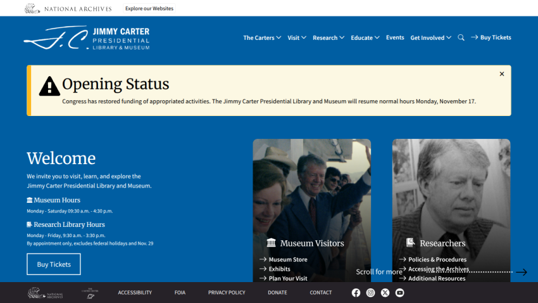Click the Instagram icon in footer

tap(370, 293)
